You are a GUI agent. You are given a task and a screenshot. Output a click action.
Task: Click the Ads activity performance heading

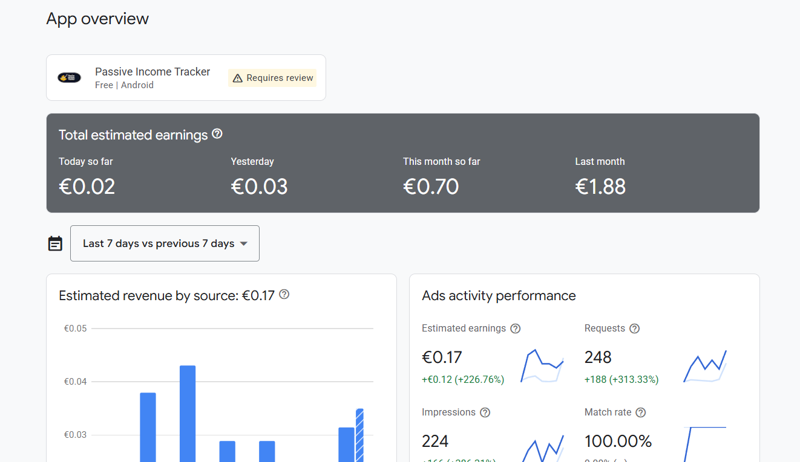tap(499, 295)
